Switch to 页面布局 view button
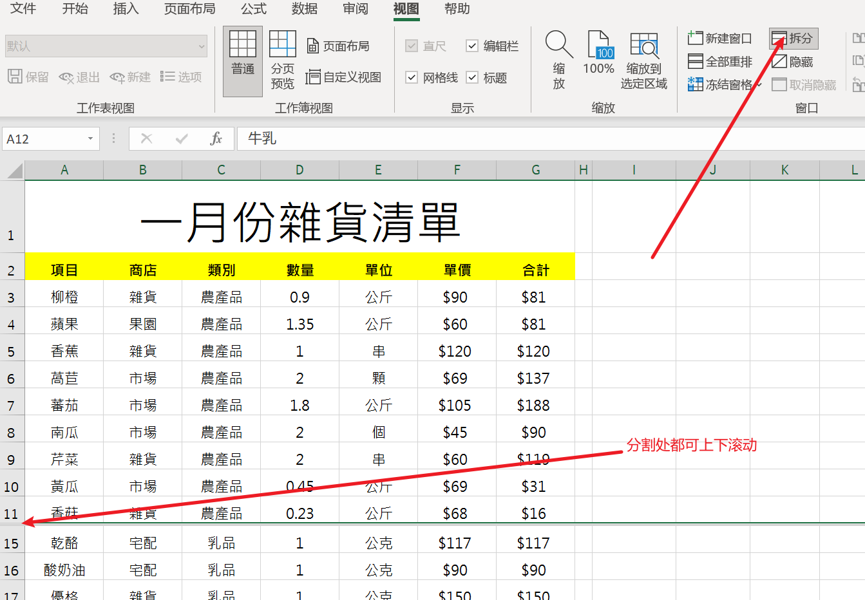The height and width of the screenshot is (600, 865). coord(338,46)
